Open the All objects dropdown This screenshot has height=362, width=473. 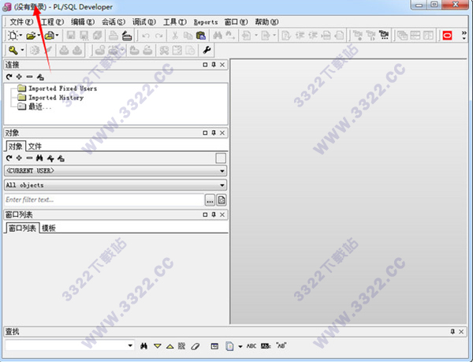click(x=116, y=185)
